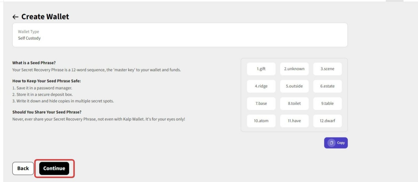
Task: Click the clipboard icon in Copy button
Action: click(331, 143)
